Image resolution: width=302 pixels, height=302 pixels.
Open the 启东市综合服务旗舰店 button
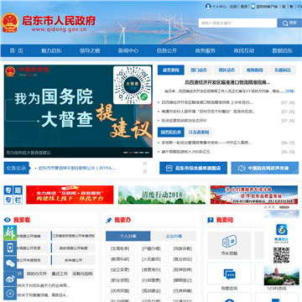point(193,168)
